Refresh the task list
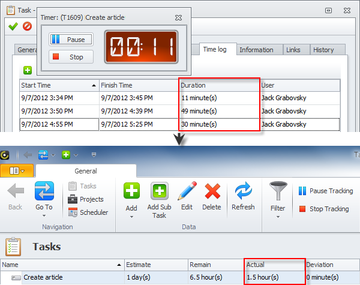 coord(242,192)
